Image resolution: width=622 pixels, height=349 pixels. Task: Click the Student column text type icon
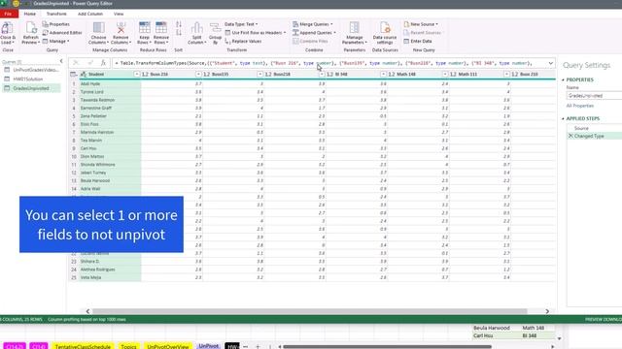tap(84, 74)
